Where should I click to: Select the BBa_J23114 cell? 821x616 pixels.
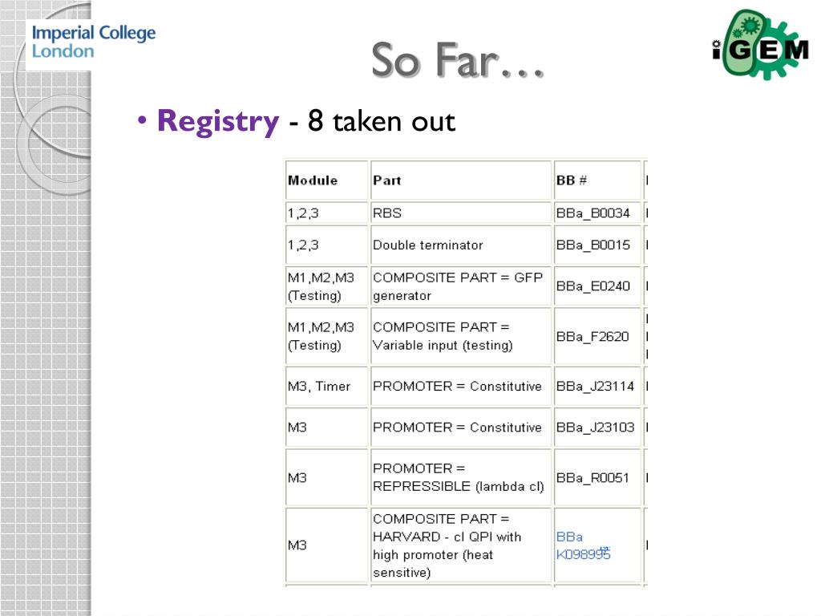597,386
